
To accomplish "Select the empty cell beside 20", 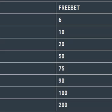I will click(x=28, y=44).
